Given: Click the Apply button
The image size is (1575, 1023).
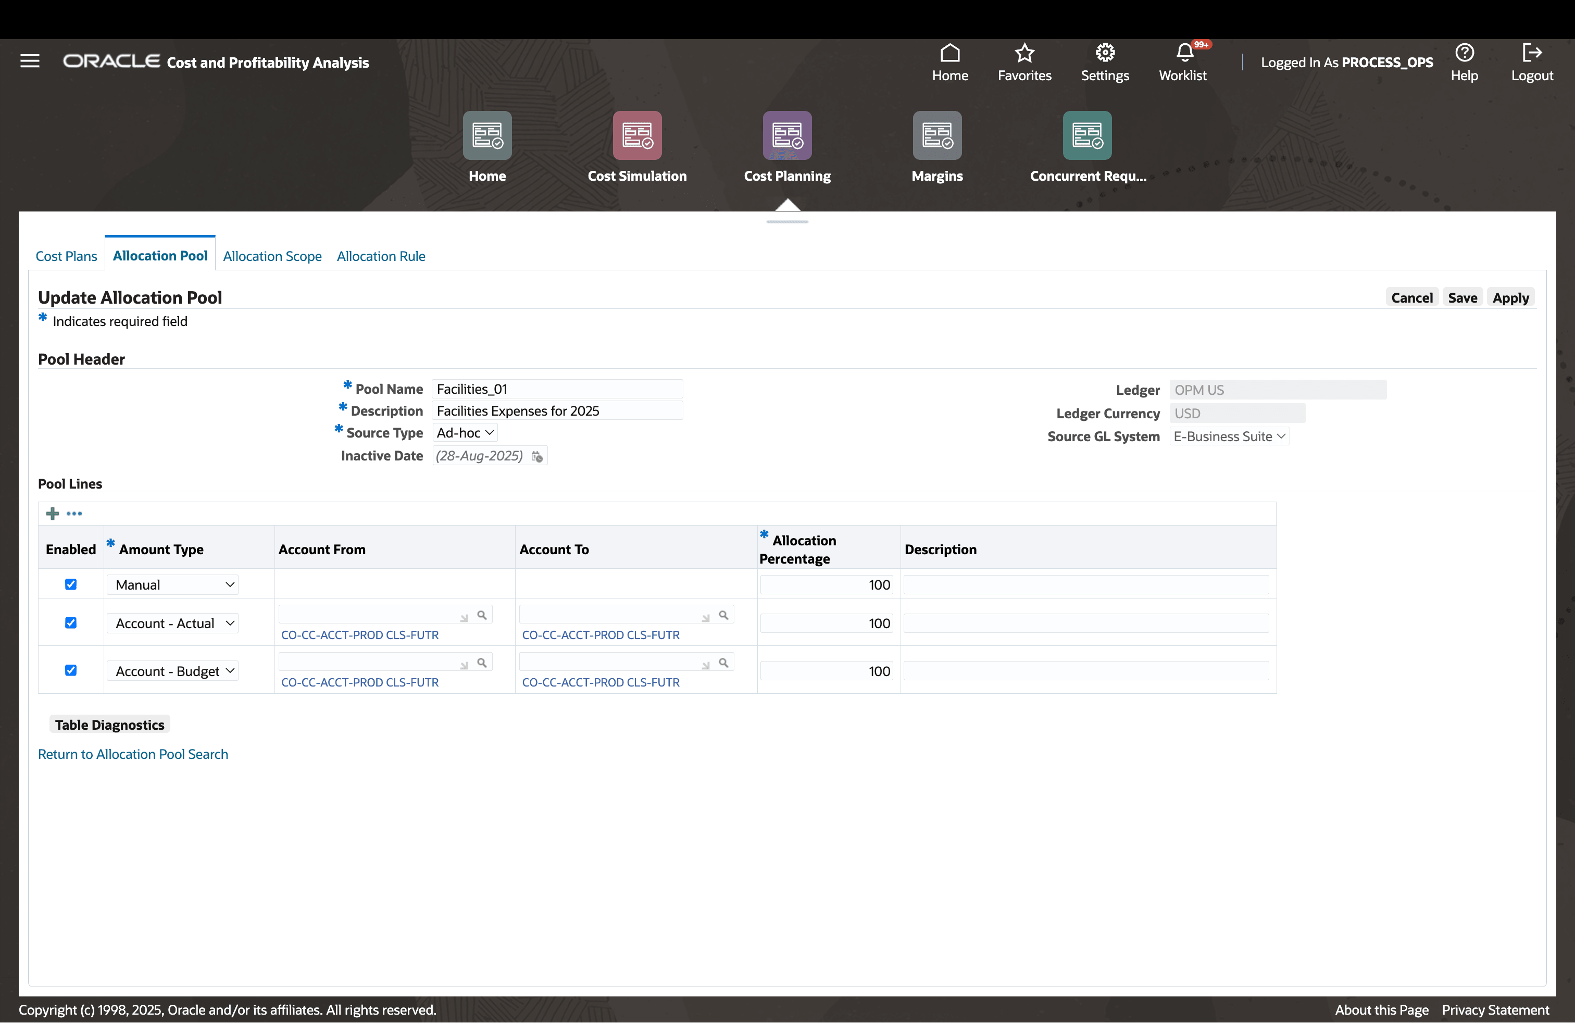Looking at the screenshot, I should coord(1510,298).
